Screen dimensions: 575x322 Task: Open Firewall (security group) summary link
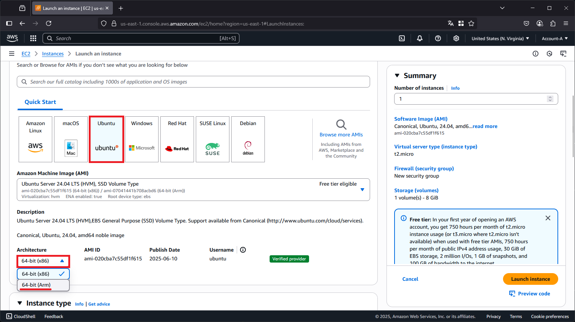coord(424,168)
